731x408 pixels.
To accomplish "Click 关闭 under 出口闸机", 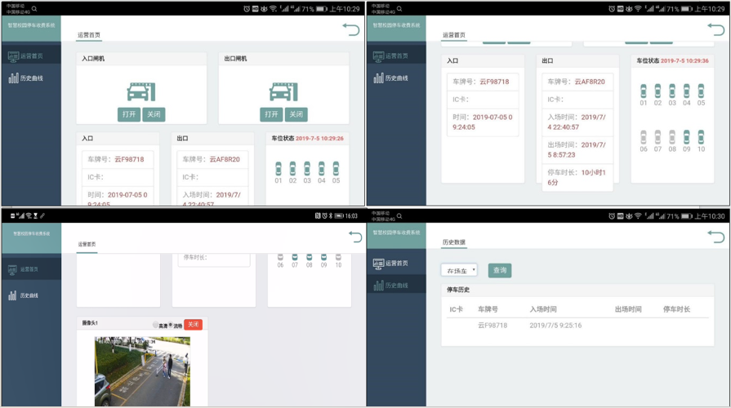I will 296,114.
